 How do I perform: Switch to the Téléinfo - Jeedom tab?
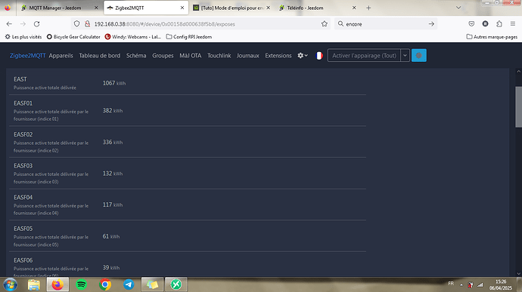click(x=318, y=8)
